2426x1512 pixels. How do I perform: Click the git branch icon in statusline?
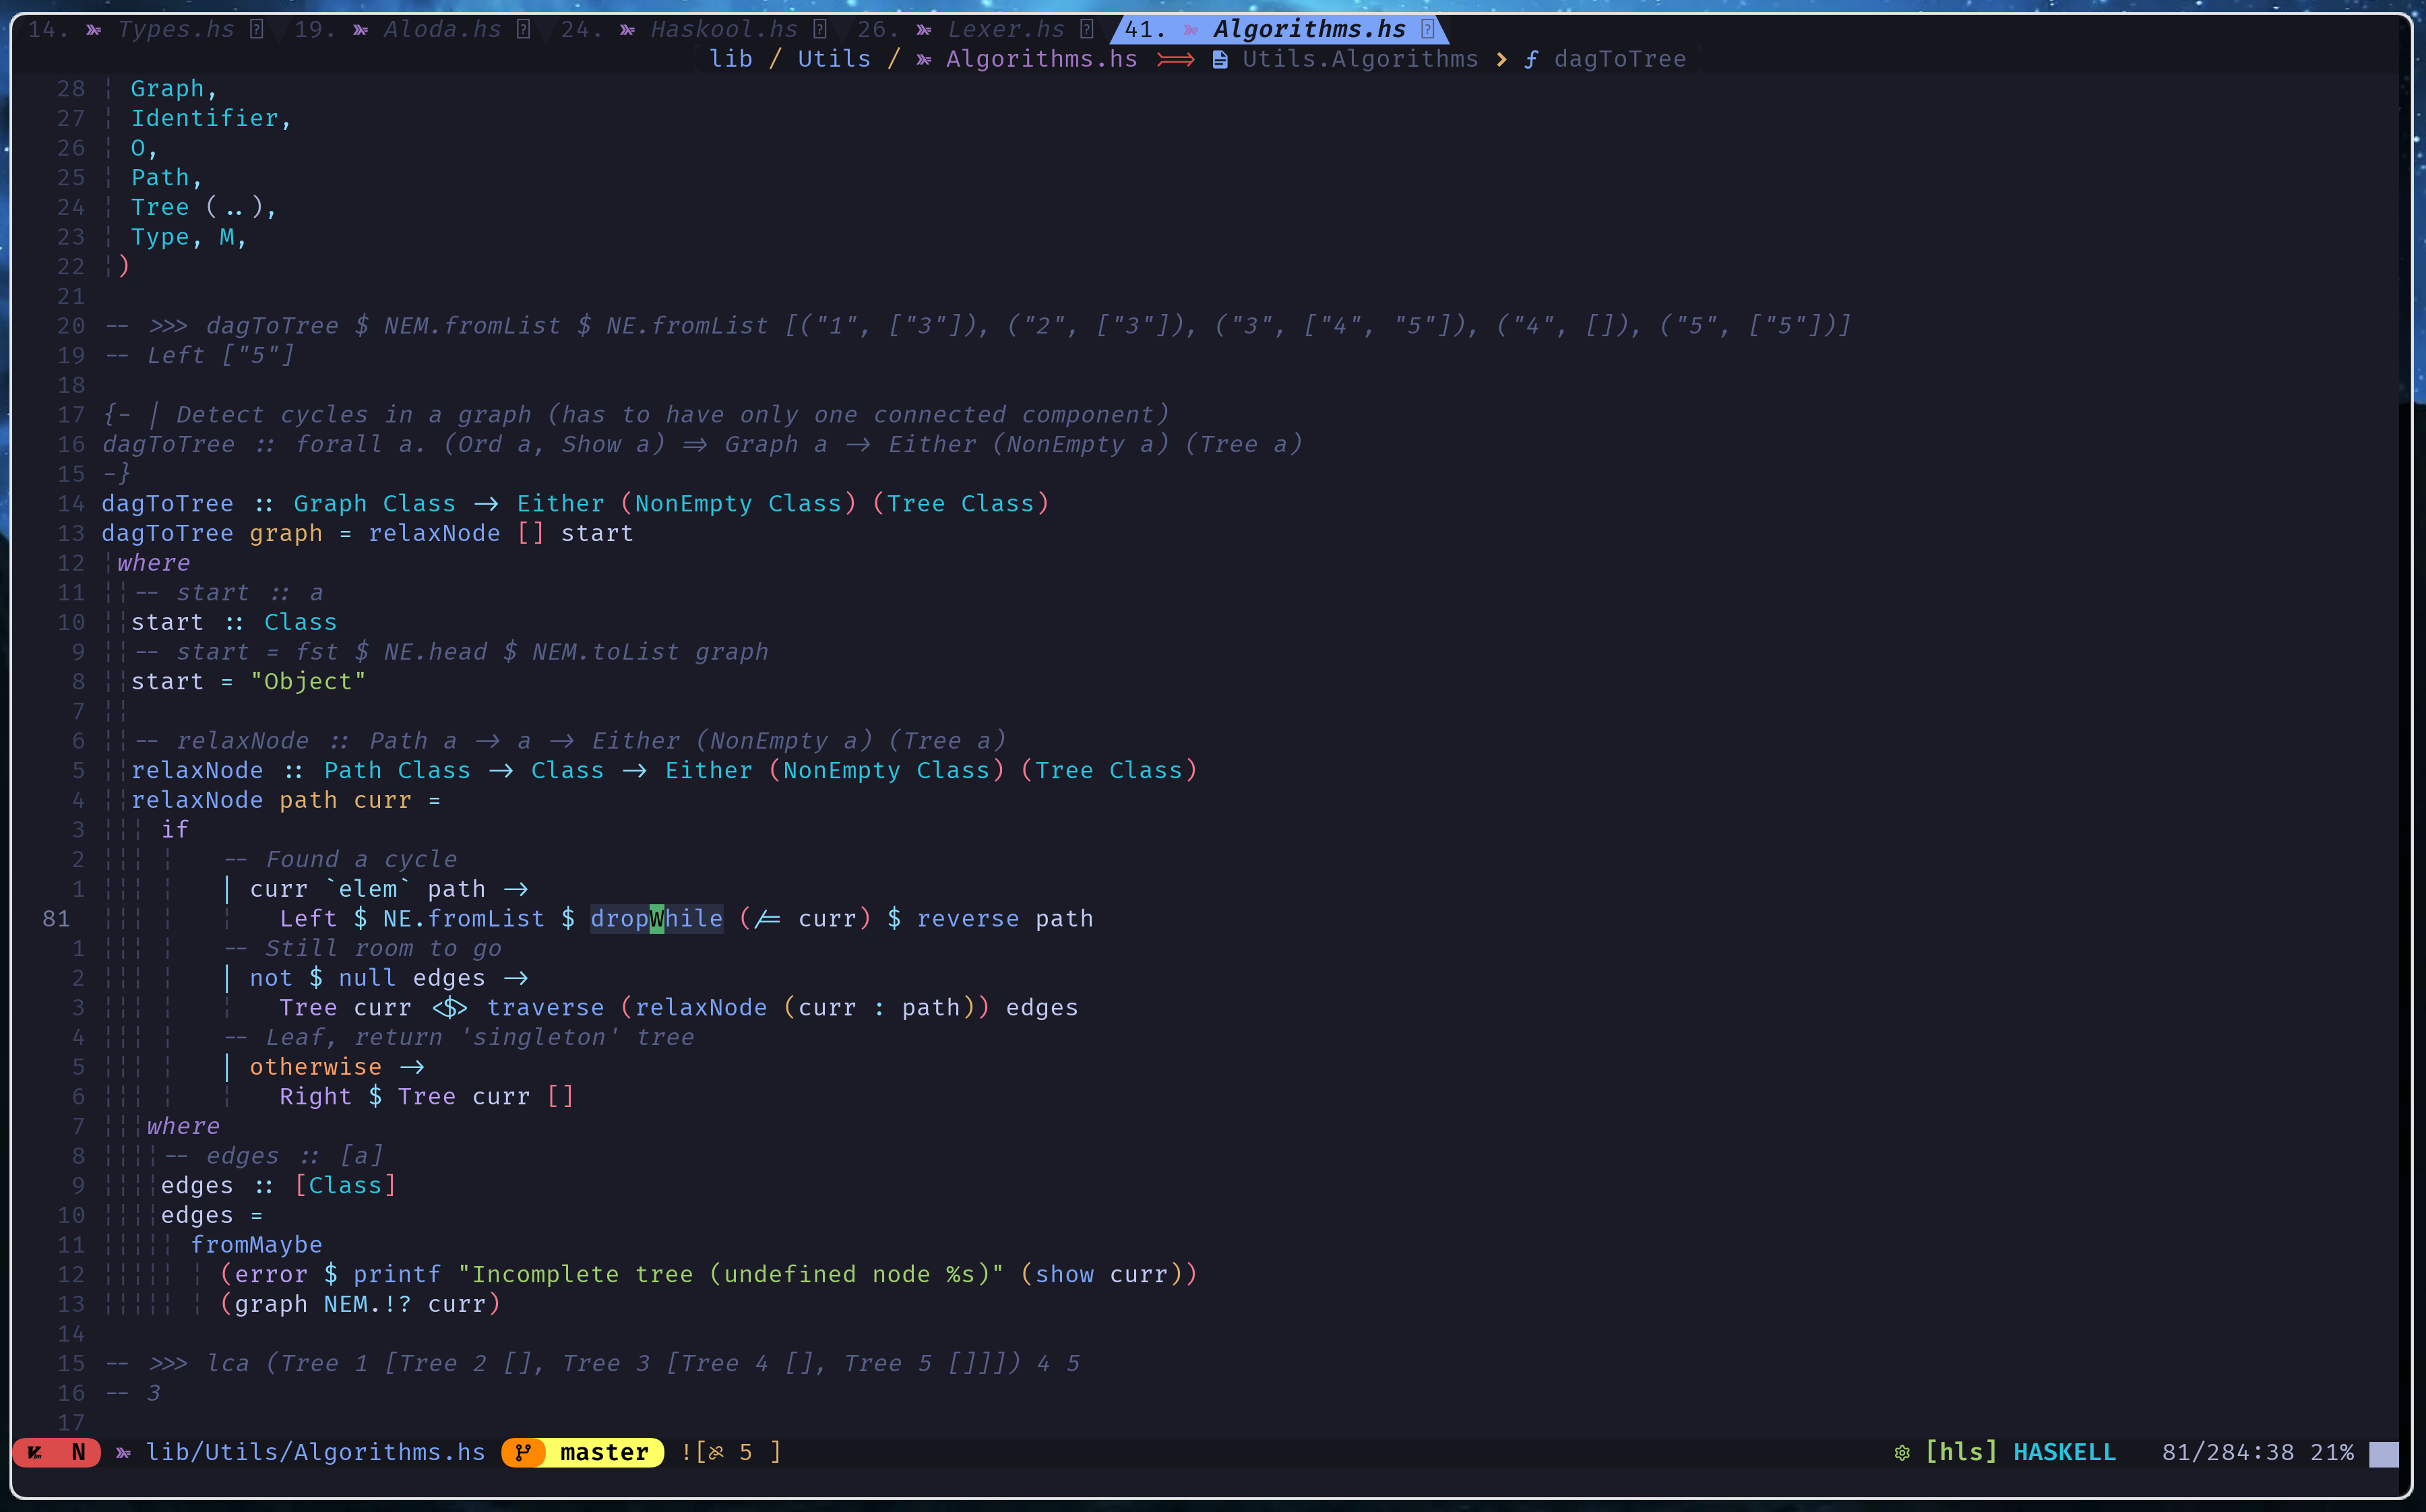pyautogui.click(x=523, y=1452)
